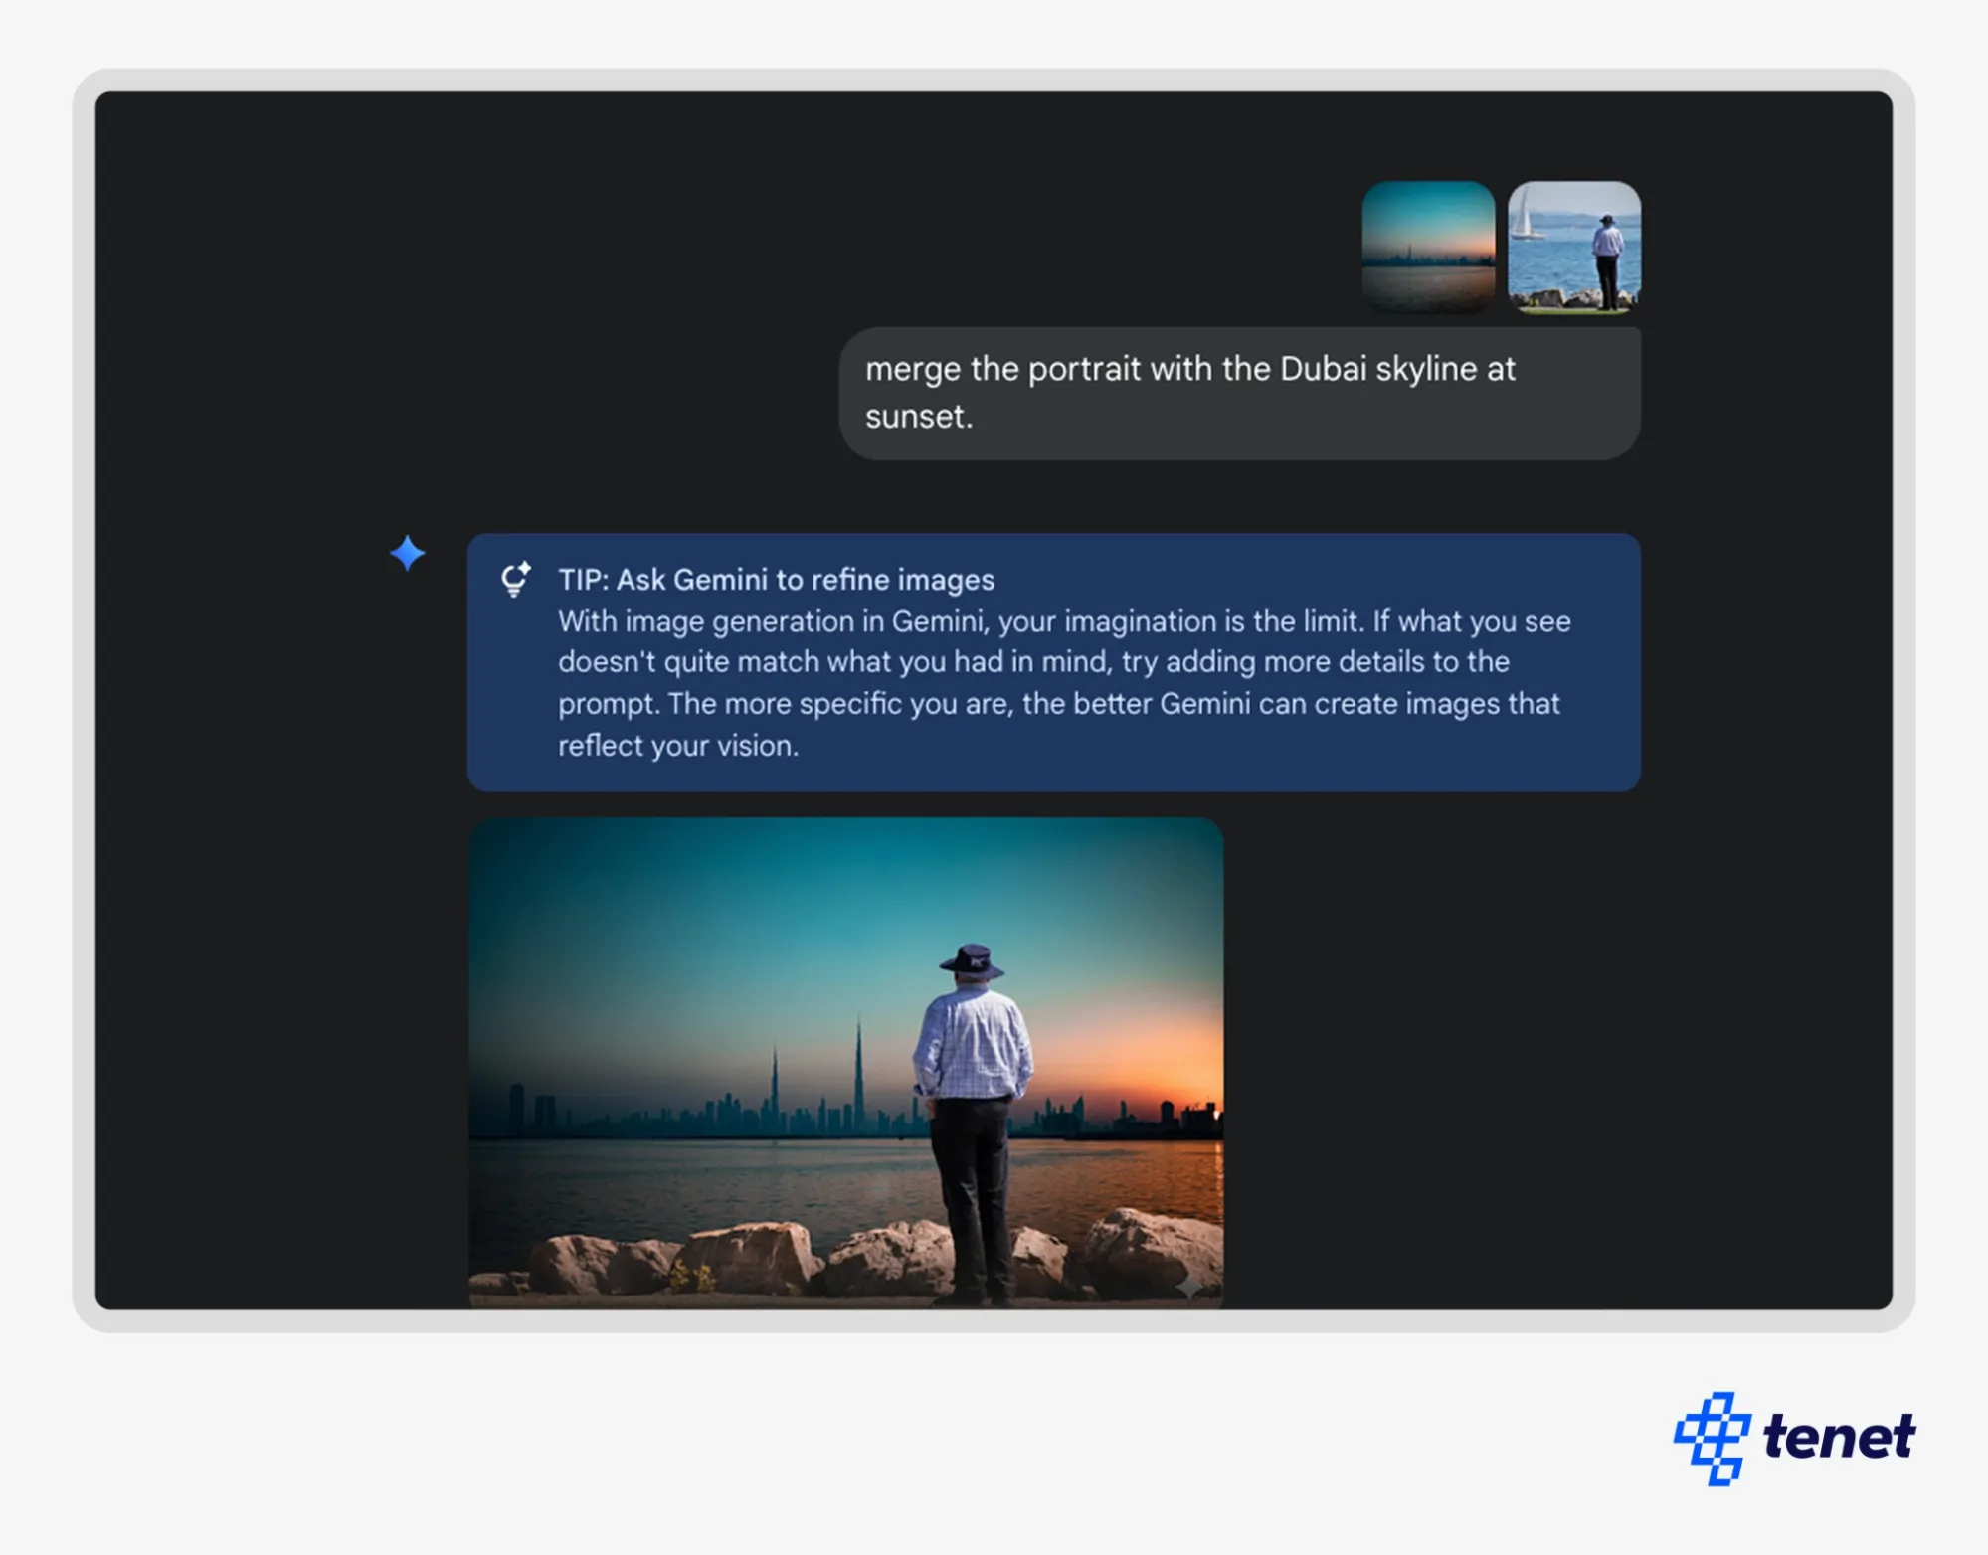Image resolution: width=1988 pixels, height=1555 pixels.
Task: Click the 'TIP: Ask Gemini to refine images' heading
Action: coord(776,580)
